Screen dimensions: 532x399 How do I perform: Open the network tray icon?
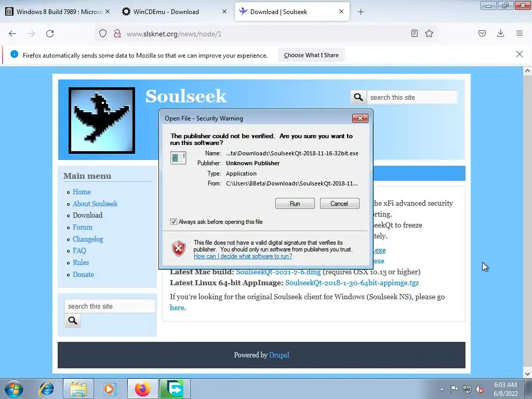point(467,389)
